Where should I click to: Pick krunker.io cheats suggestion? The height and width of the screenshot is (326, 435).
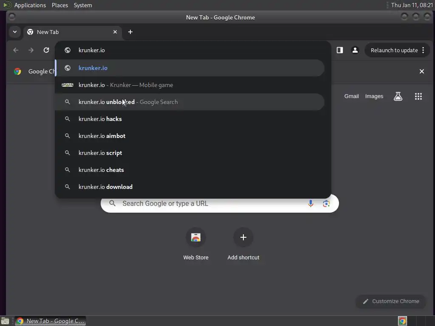coord(190,170)
